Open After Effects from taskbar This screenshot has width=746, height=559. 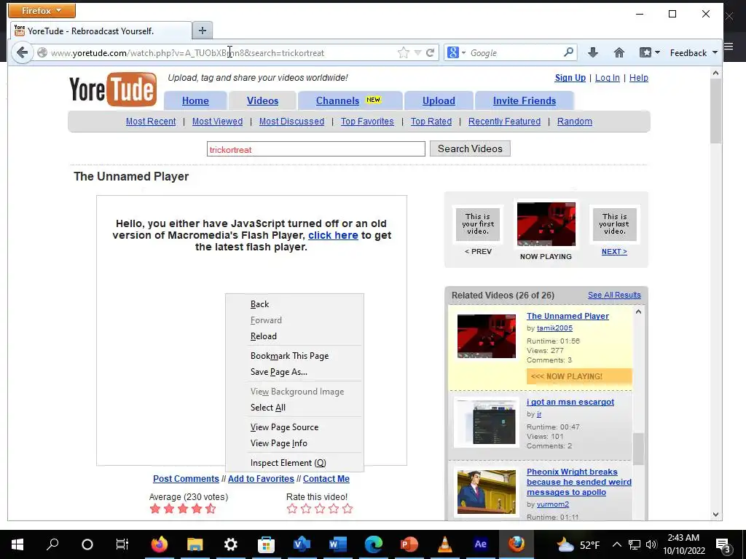coord(481,544)
